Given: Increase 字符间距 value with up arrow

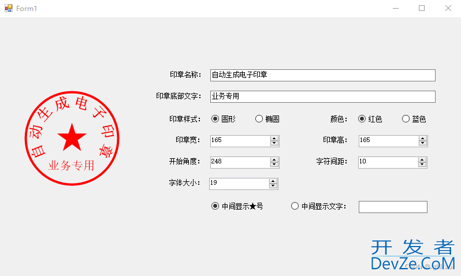Looking at the screenshot, I should (x=422, y=160).
